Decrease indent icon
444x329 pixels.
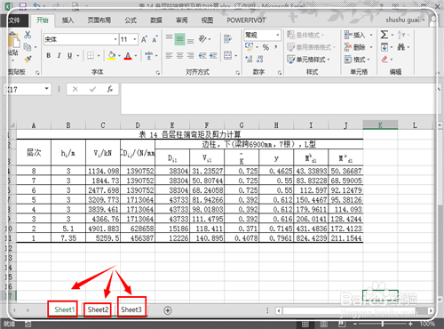202,55
